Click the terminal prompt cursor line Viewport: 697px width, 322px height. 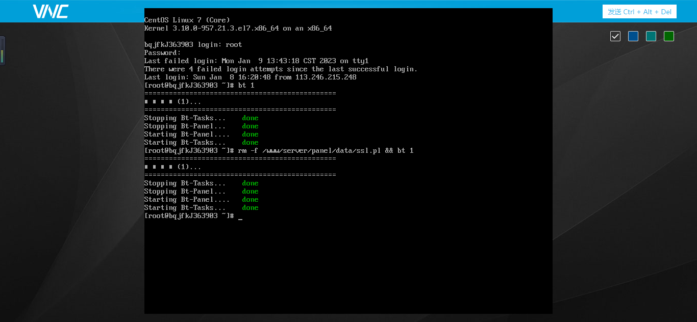[193, 216]
